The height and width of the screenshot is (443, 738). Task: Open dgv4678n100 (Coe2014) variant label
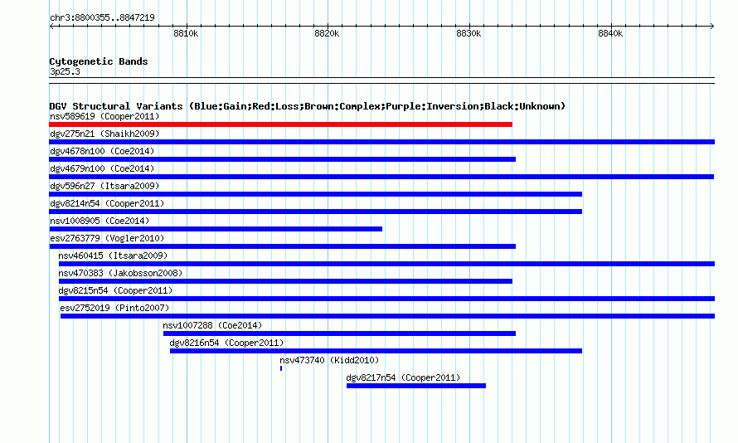click(x=102, y=151)
